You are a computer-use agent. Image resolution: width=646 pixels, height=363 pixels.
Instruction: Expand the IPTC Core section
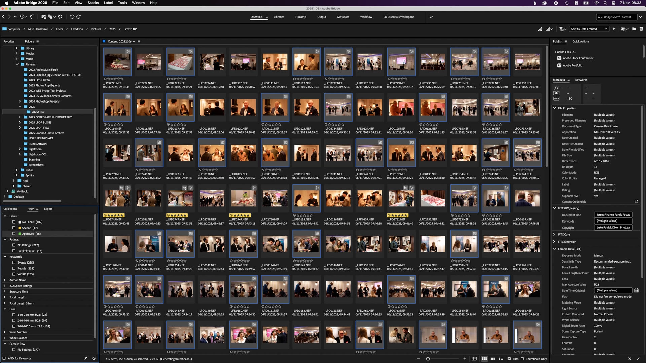point(554,234)
